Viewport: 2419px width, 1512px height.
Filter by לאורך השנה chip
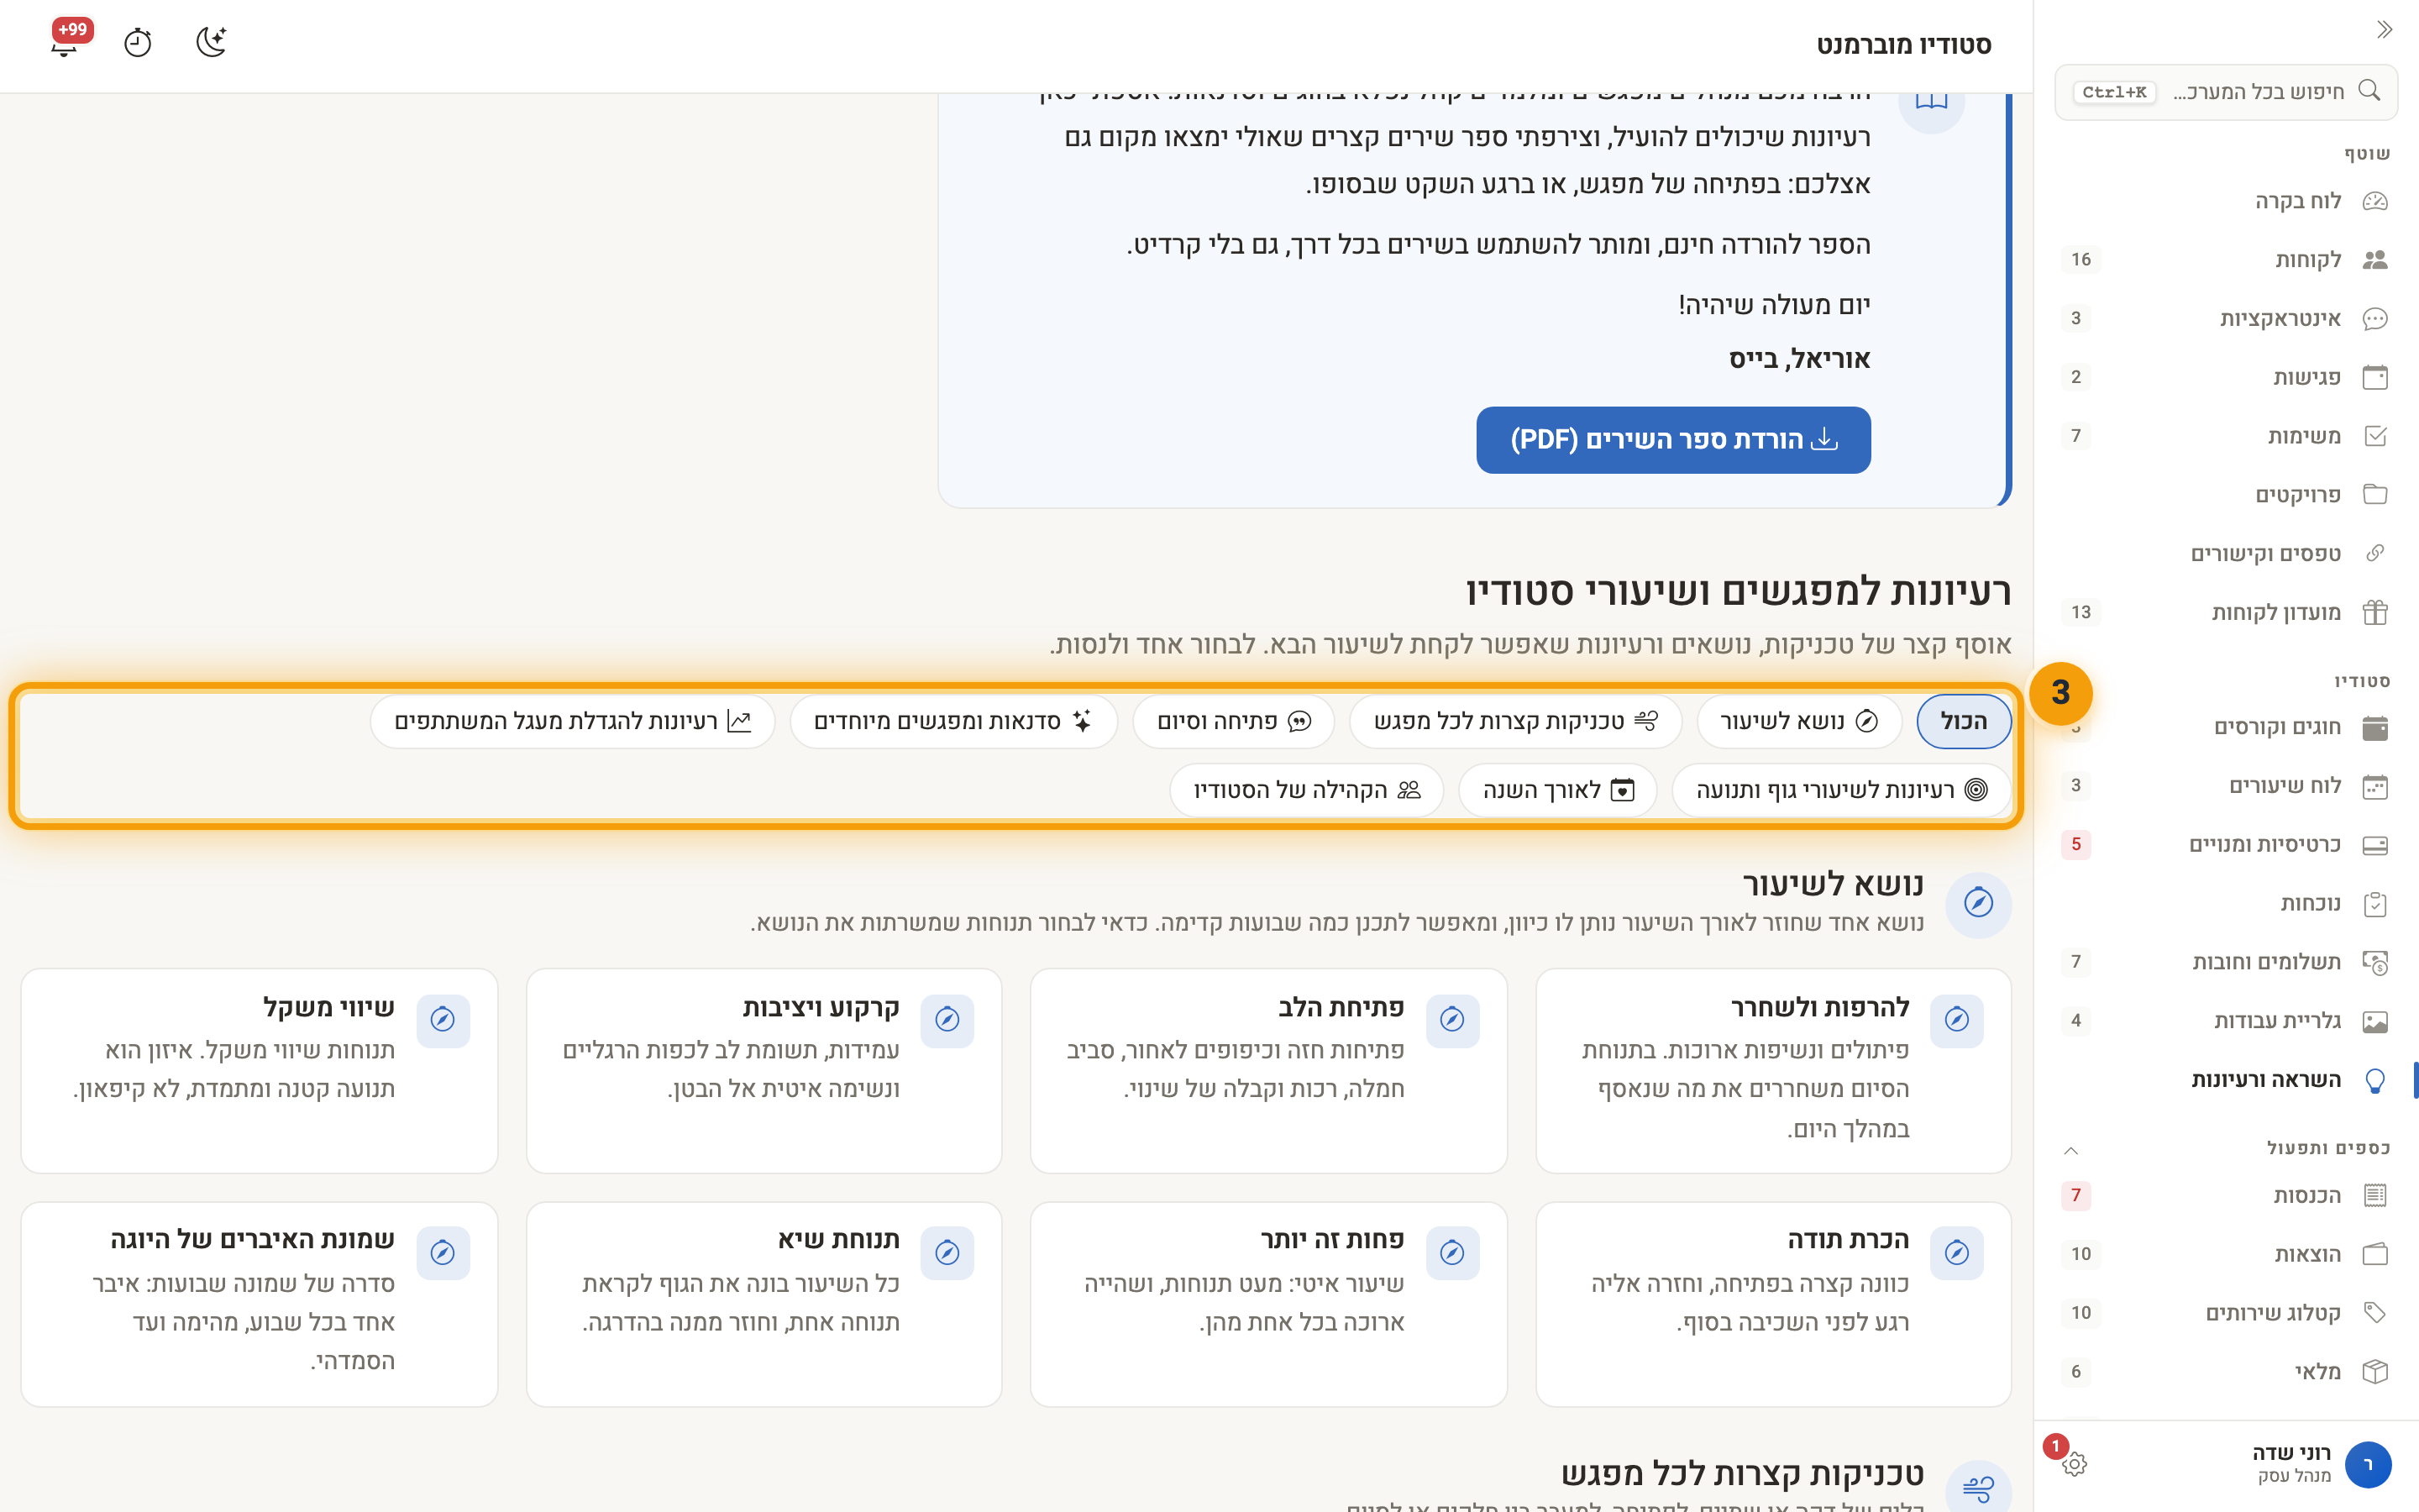click(x=1557, y=790)
